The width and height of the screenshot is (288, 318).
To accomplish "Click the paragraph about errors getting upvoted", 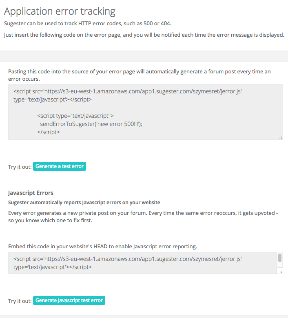I will pyautogui.click(x=143, y=216).
